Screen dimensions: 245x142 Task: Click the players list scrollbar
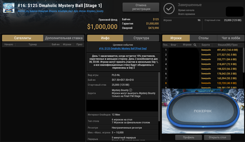pyautogui.click(x=244, y=60)
